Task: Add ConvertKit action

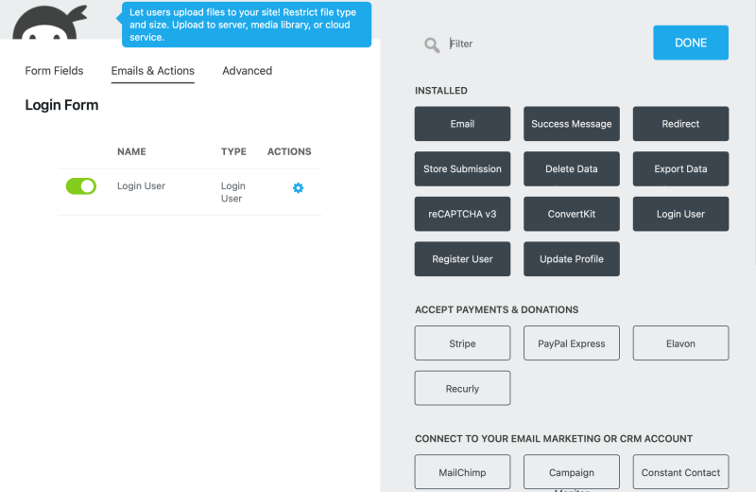Action: (x=572, y=214)
